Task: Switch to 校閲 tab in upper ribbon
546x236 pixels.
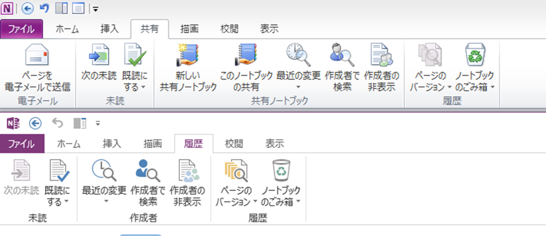Action: [x=229, y=29]
